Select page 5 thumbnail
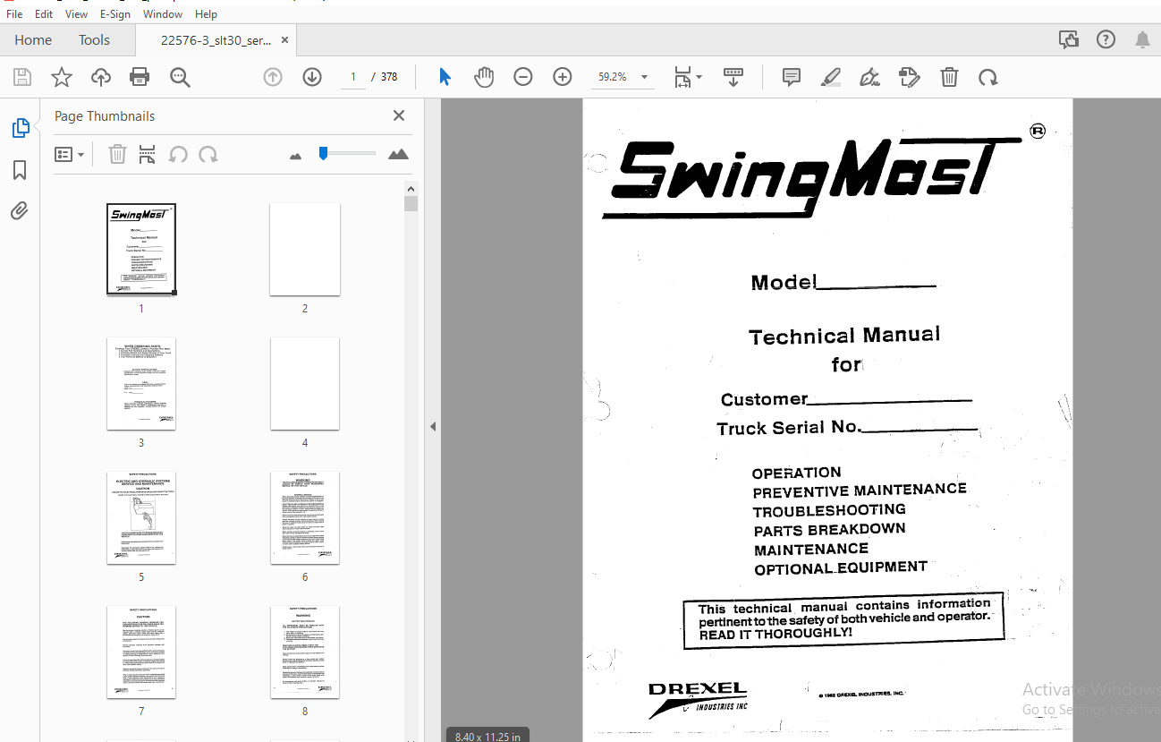This screenshot has width=1161, height=742. click(x=141, y=517)
